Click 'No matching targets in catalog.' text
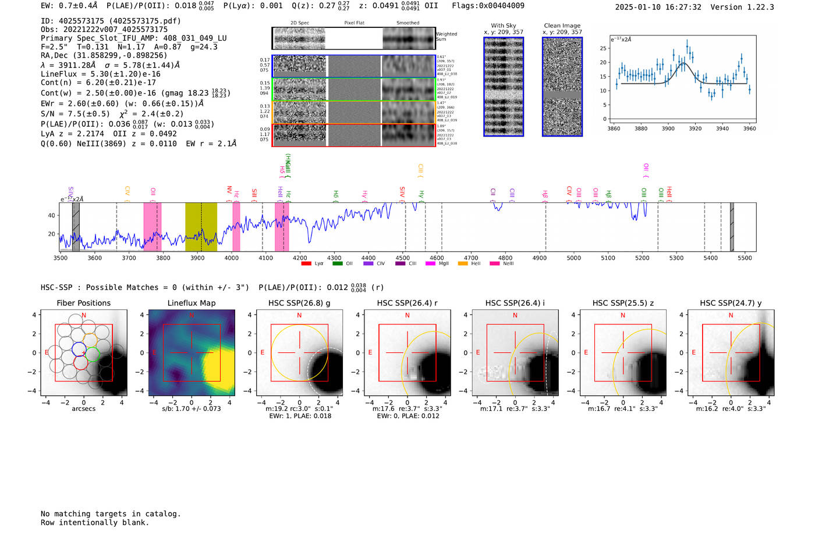 pos(111,514)
